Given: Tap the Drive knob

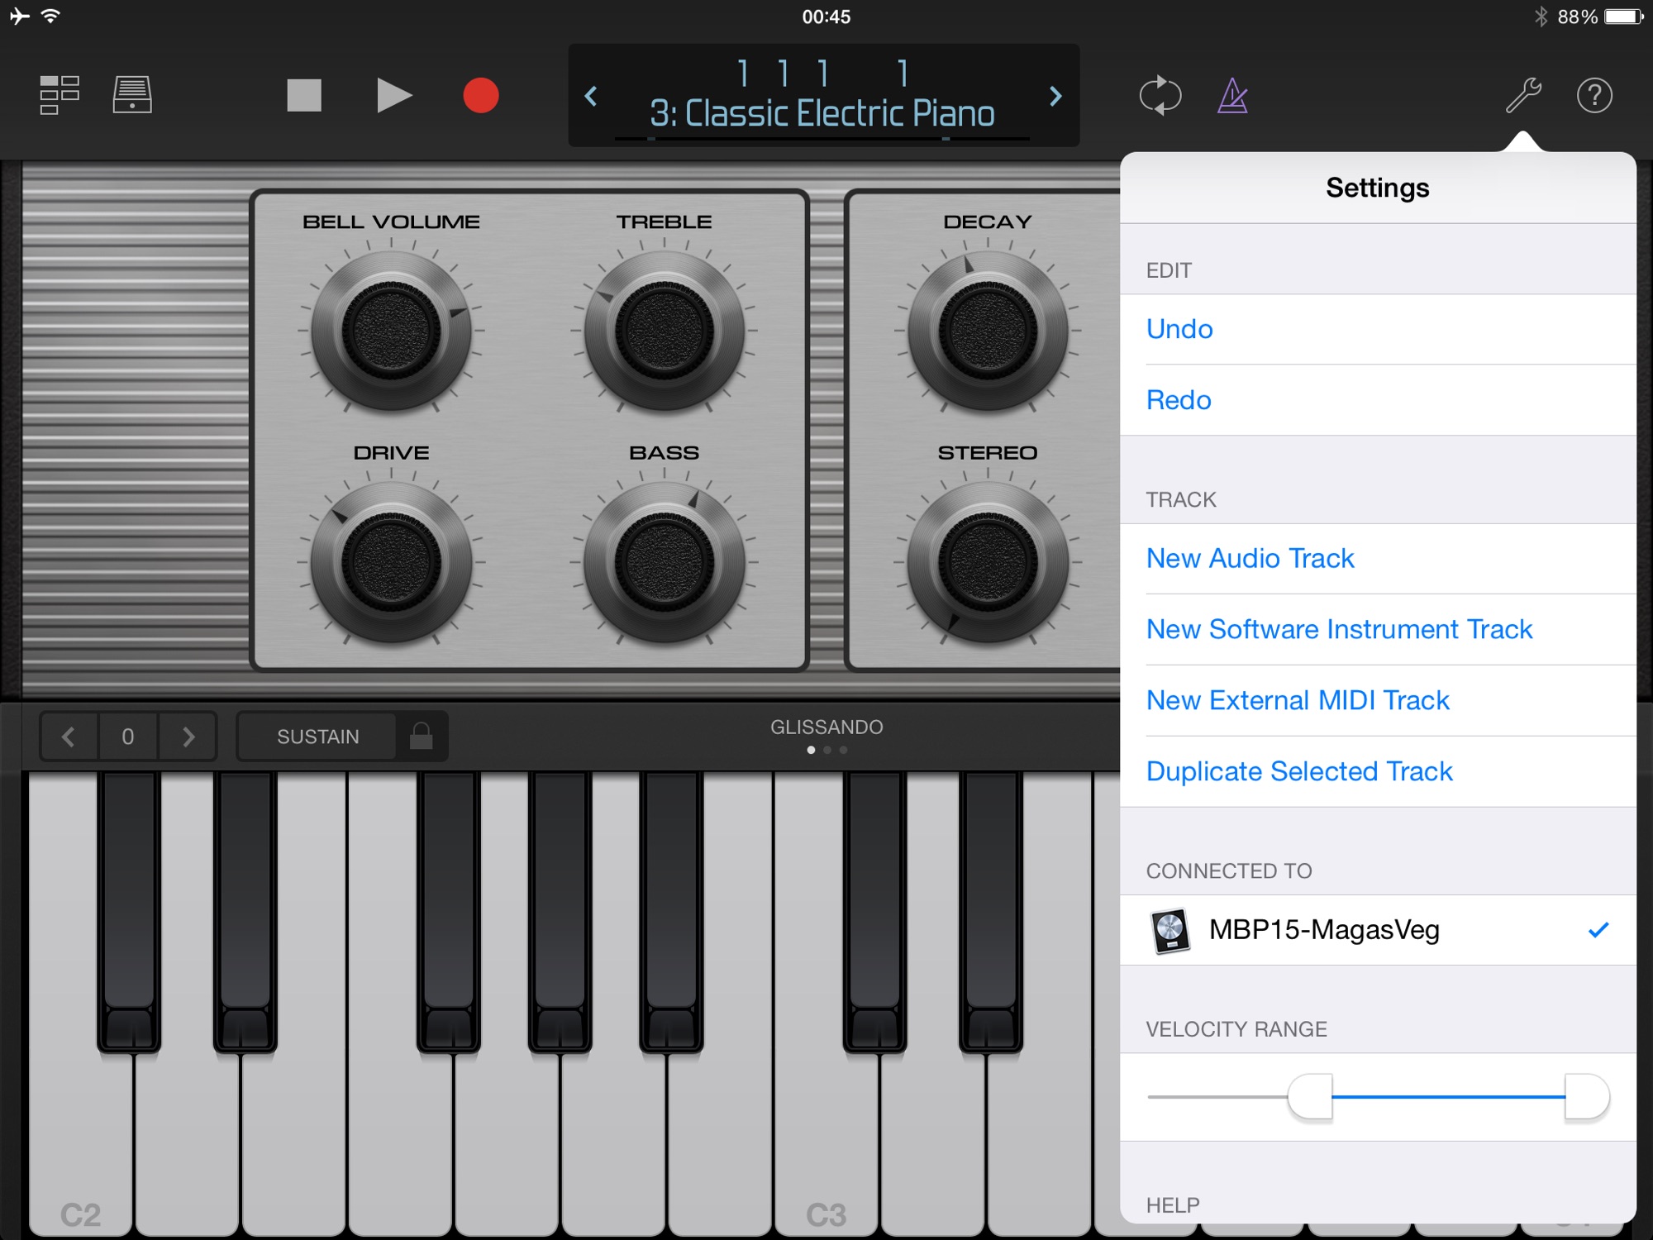Looking at the screenshot, I should 391,562.
